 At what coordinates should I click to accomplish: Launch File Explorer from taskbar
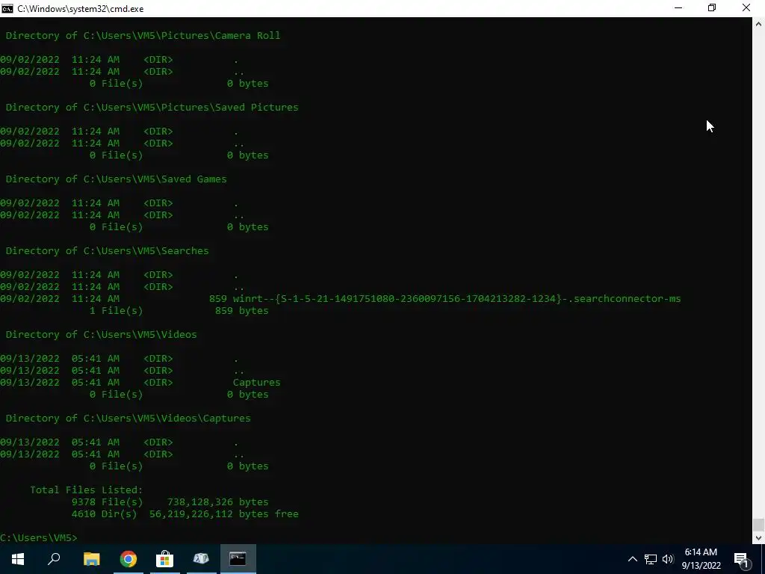pos(91,559)
